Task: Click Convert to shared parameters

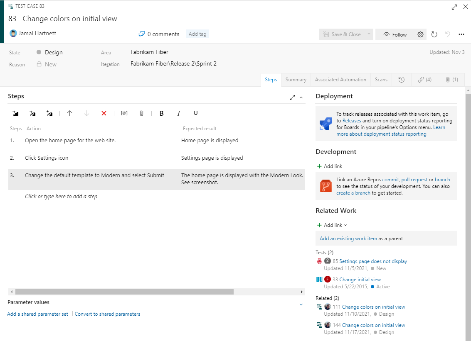Action: [x=107, y=314]
